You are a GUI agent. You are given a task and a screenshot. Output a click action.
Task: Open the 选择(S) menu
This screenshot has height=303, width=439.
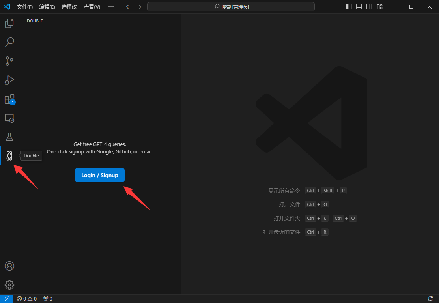click(x=69, y=7)
